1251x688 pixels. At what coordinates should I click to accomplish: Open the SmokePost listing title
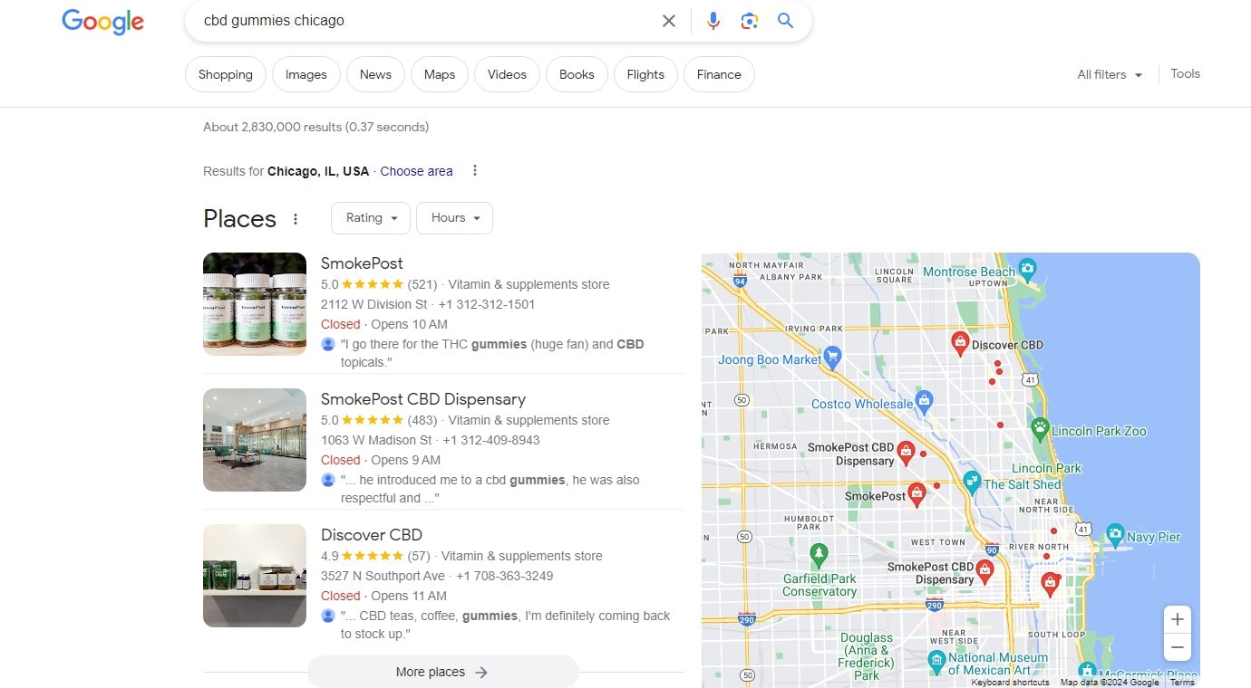pos(362,263)
